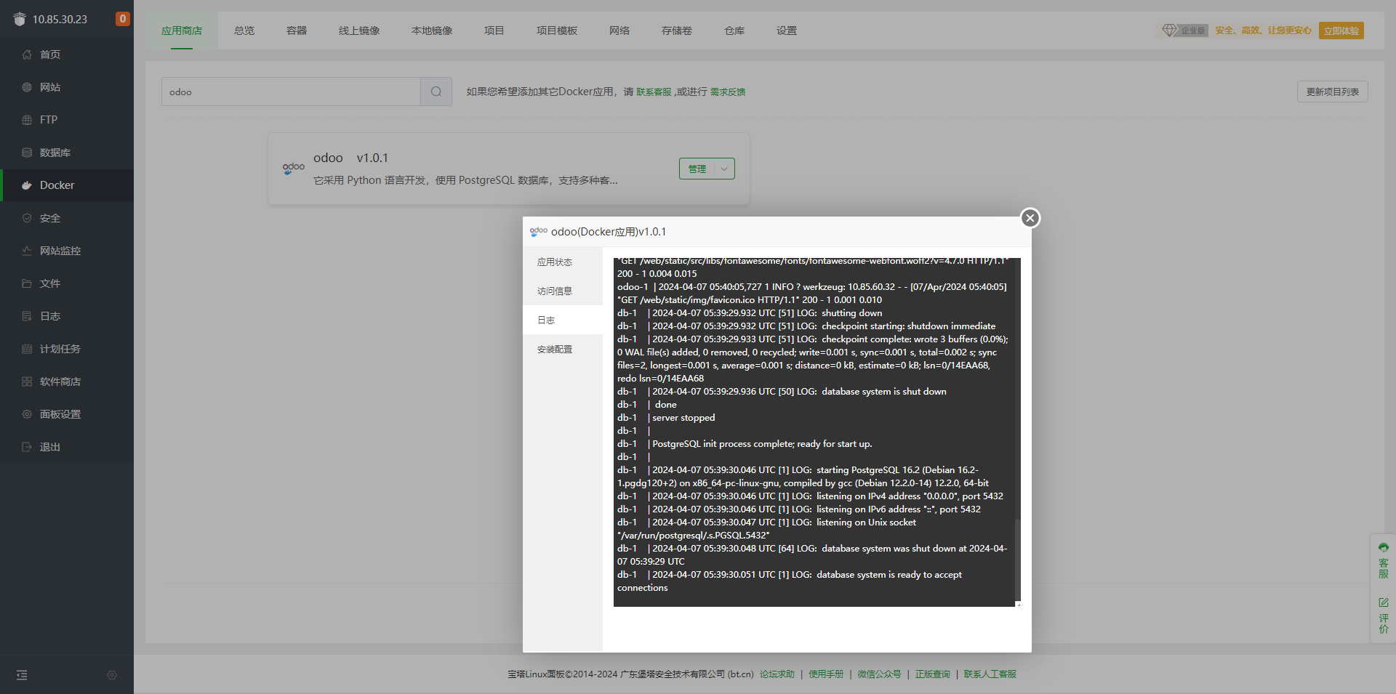Click the 数据库 database icon
The width and height of the screenshot is (1396, 694).
click(x=27, y=153)
